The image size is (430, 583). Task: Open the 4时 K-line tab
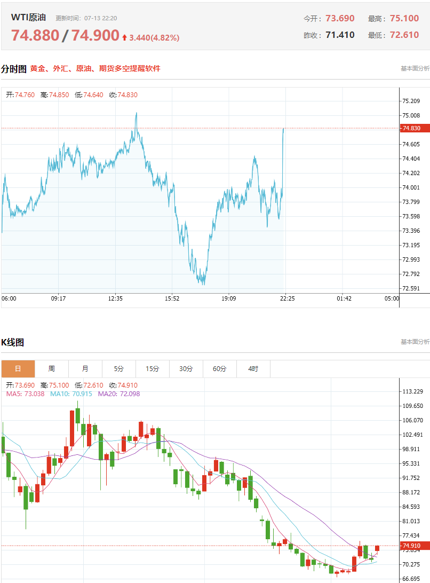click(253, 369)
